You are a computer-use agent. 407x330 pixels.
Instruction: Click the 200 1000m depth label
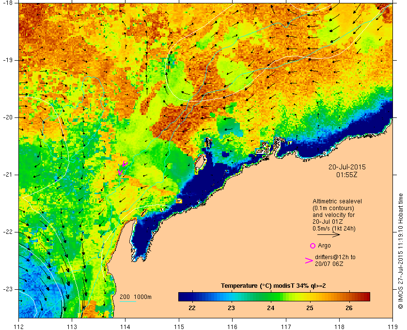[136, 297]
